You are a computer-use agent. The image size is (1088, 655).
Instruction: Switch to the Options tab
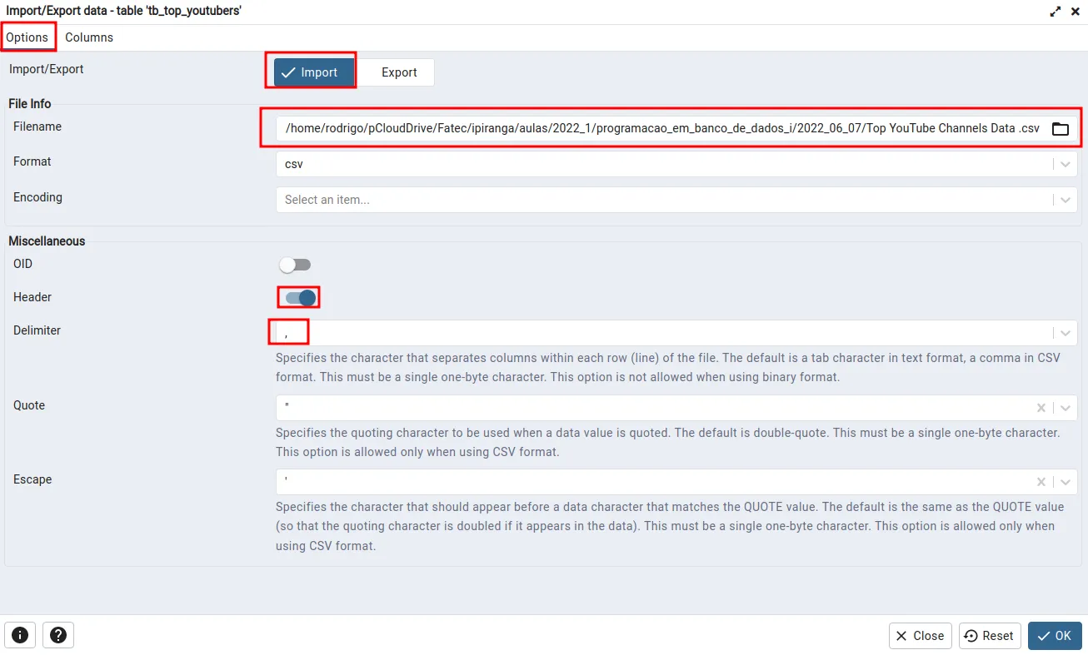point(27,37)
